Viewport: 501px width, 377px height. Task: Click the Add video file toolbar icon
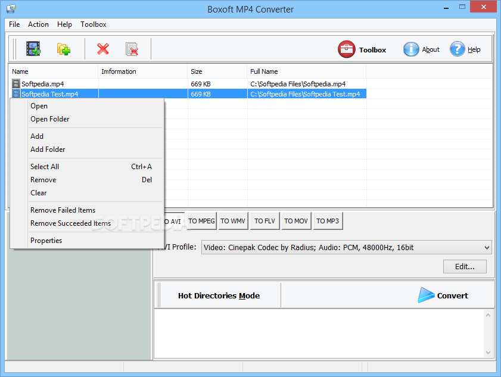[33, 49]
